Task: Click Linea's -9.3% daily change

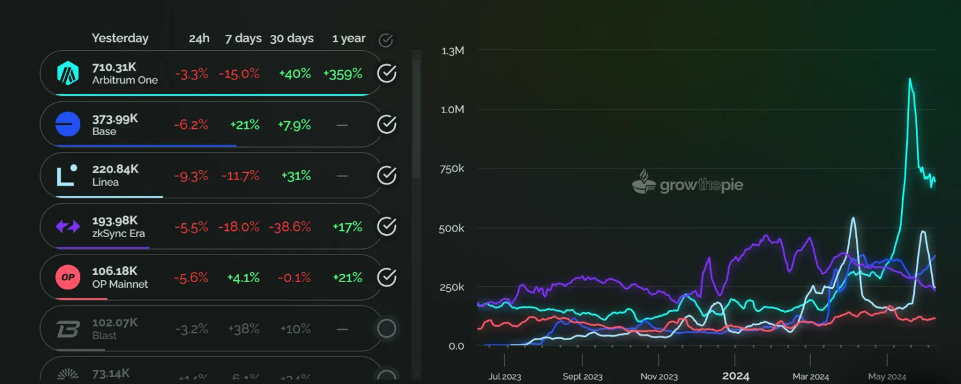Action: click(191, 176)
